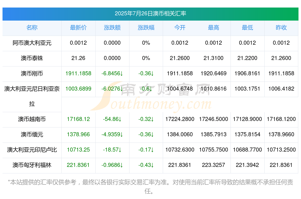
Task: Select the 名称 column header
Action: [x=32, y=28]
